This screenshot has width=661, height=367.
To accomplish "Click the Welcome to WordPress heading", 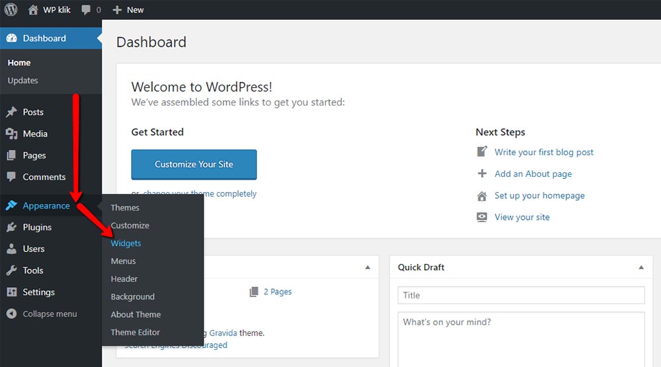I will click(202, 86).
